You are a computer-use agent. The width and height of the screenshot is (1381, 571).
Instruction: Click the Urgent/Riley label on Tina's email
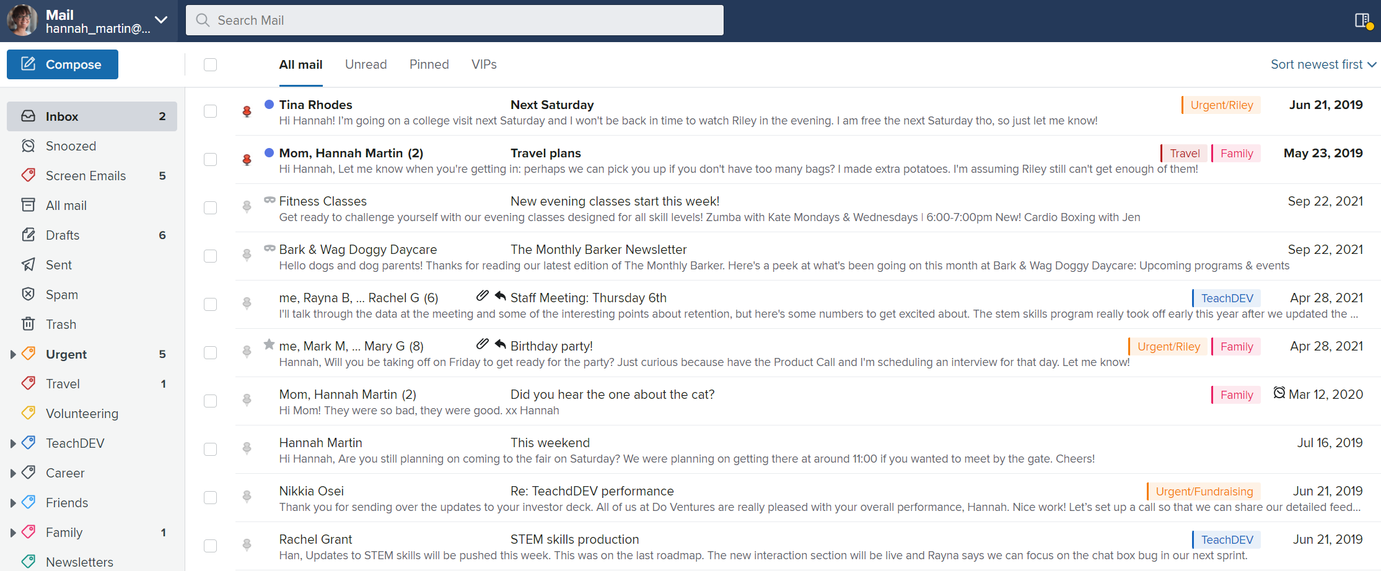tap(1220, 105)
